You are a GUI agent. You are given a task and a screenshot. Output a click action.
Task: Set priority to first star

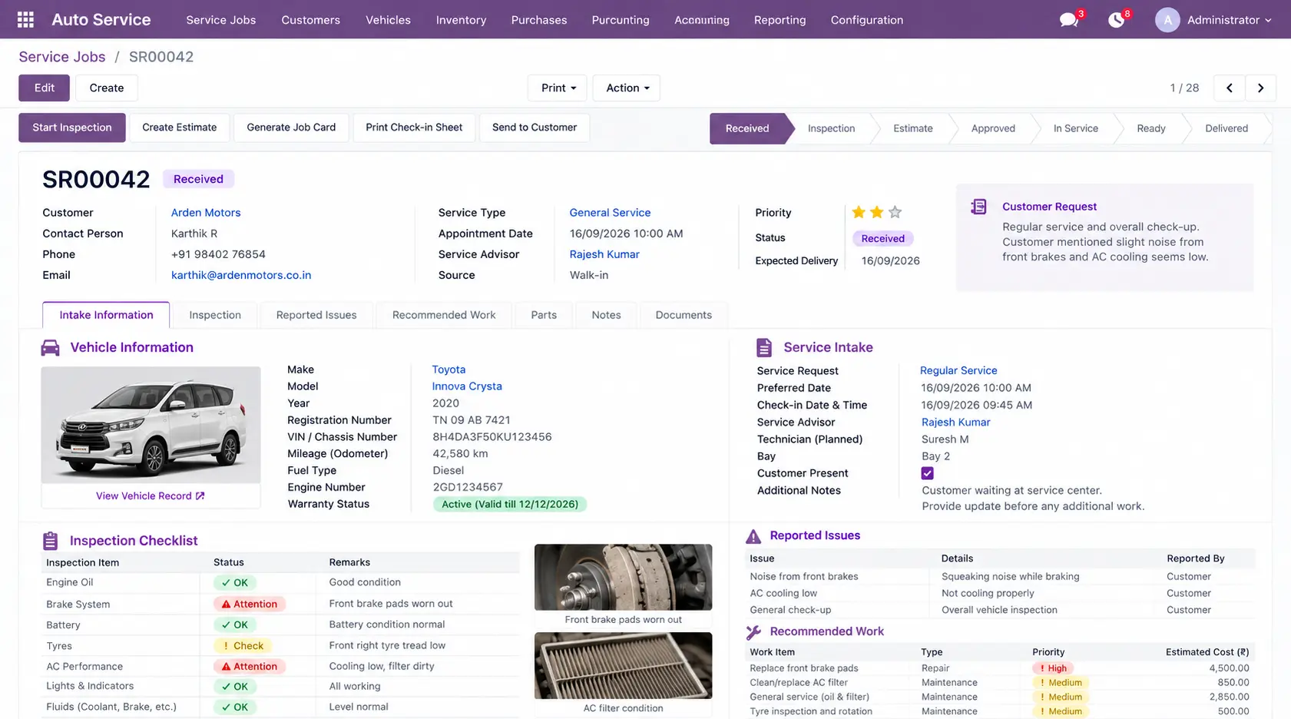(859, 212)
